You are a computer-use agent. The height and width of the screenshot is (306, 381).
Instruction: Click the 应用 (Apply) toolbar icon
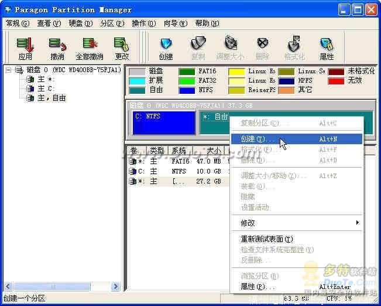[25, 45]
